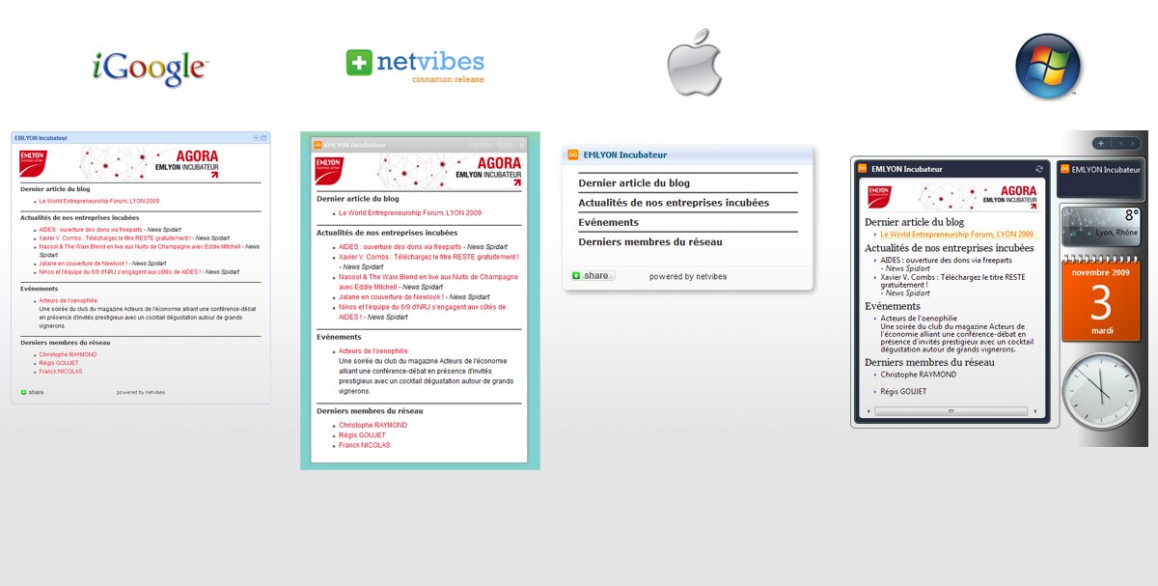Open AIDES freeparts item in Windows gadget
Screen dimensions: 1158x586
(x=946, y=260)
